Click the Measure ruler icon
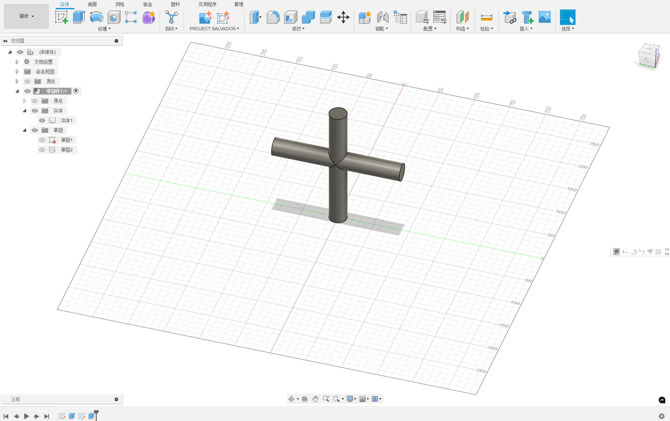 point(486,17)
